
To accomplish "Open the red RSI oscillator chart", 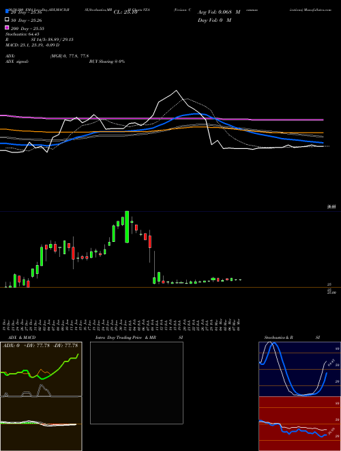I will tap(299, 424).
